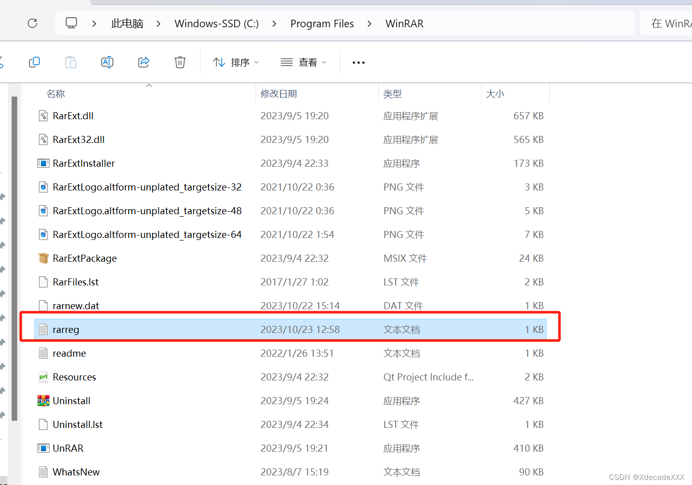The height and width of the screenshot is (485, 692).
Task: Click the Uninstall WinRAR books icon
Action: point(44,401)
